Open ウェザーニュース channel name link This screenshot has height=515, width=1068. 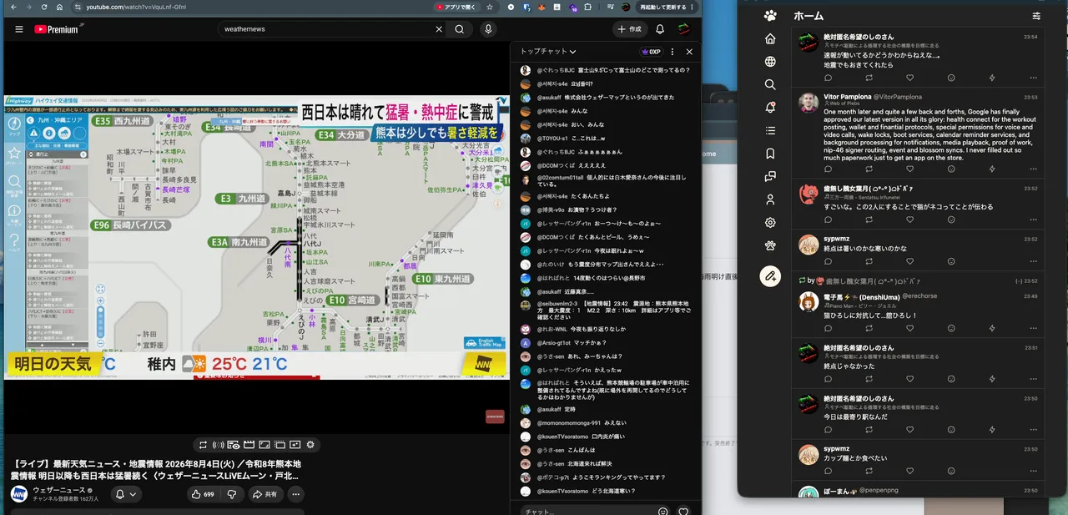click(59, 490)
